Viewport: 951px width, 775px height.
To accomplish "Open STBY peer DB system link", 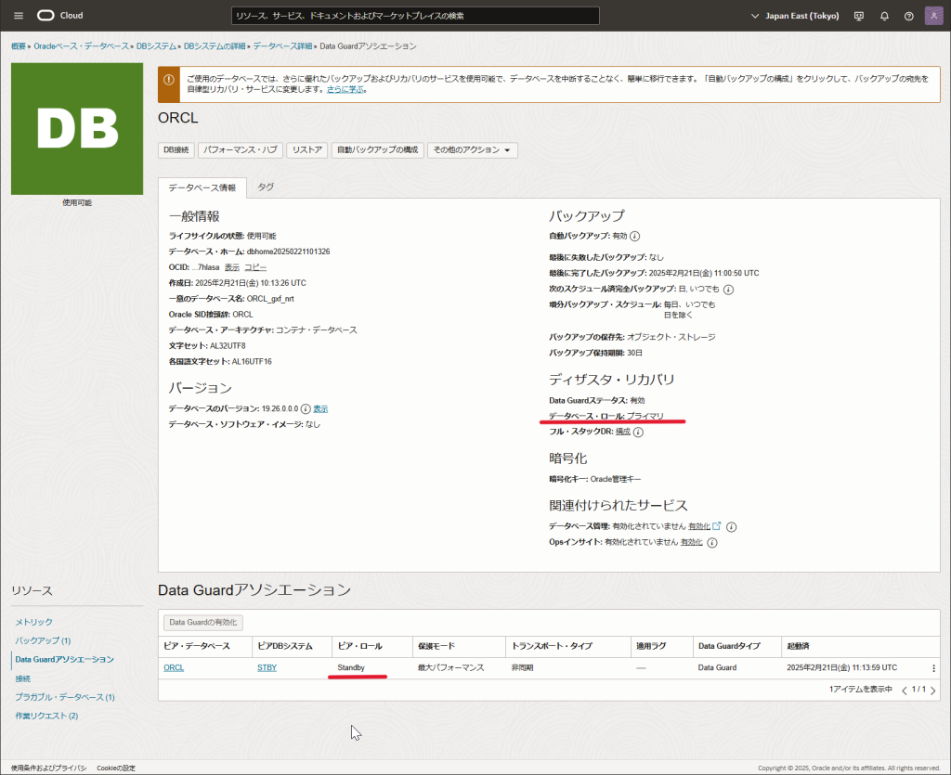I will (x=267, y=667).
